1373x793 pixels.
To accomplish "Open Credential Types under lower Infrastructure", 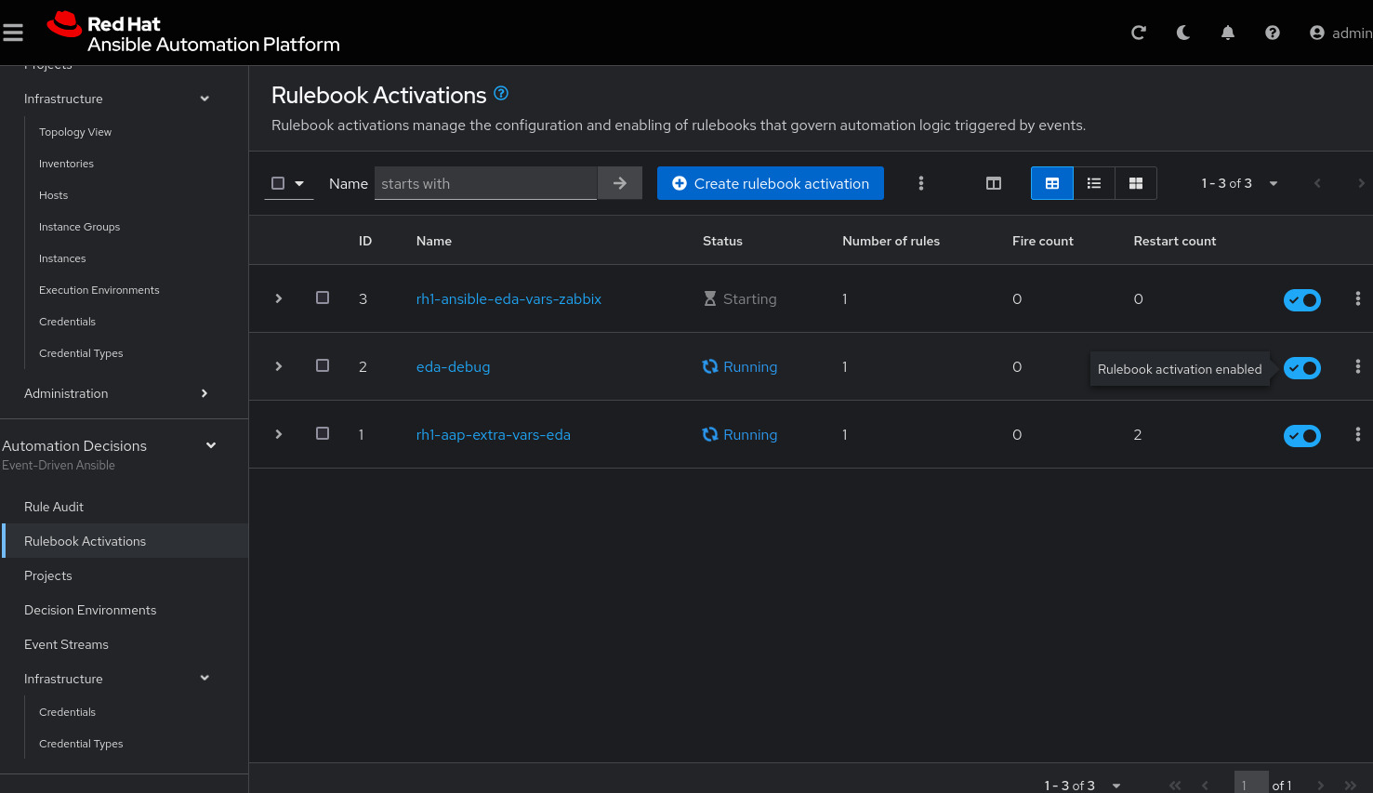I will (81, 744).
